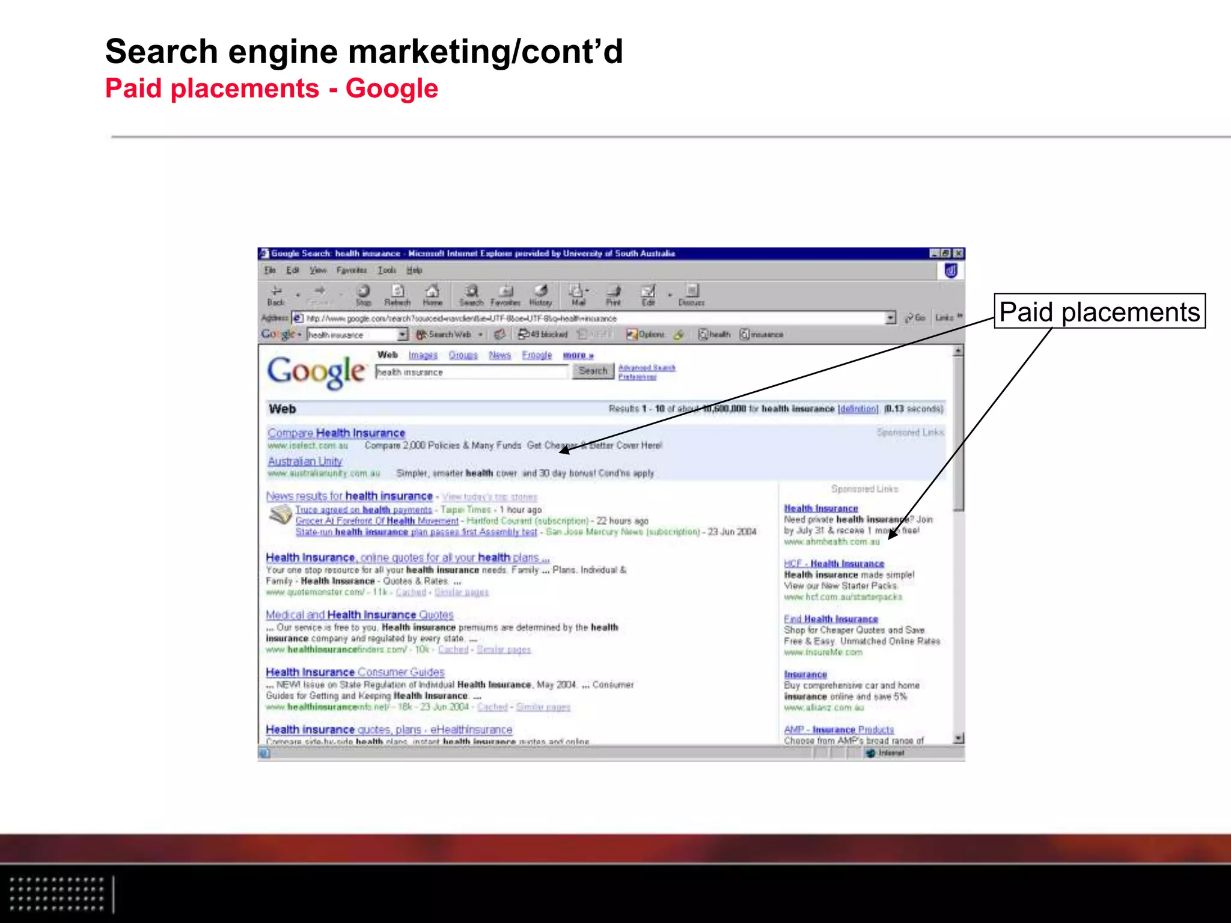The height and width of the screenshot is (923, 1231).
Task: Click the page icon in the address bar
Action: [x=298, y=318]
